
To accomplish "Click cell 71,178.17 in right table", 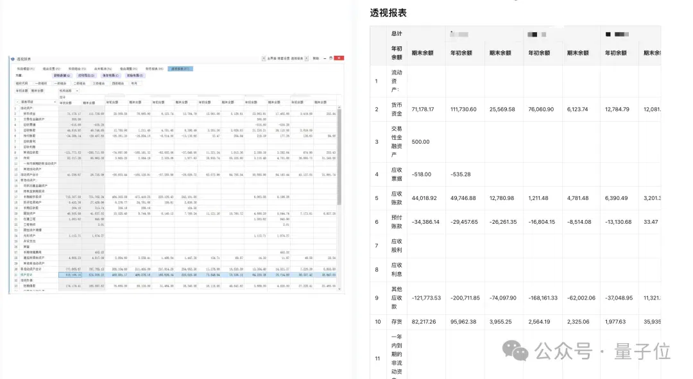I will (422, 109).
